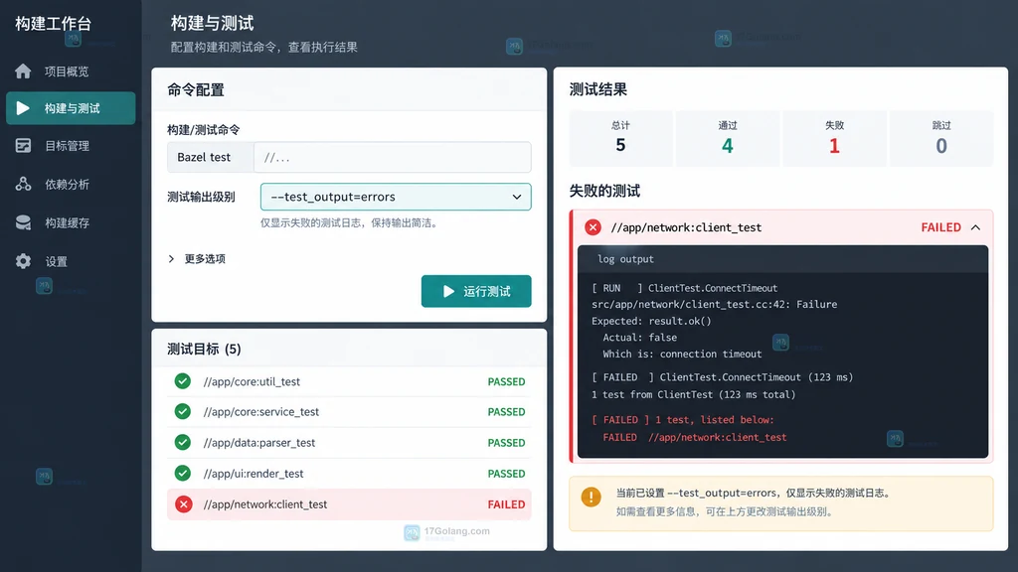
Task: Click 17Golang.com text at bottom
Action: point(457,531)
